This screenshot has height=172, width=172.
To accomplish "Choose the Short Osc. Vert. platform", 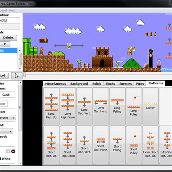I will click(84, 145).
